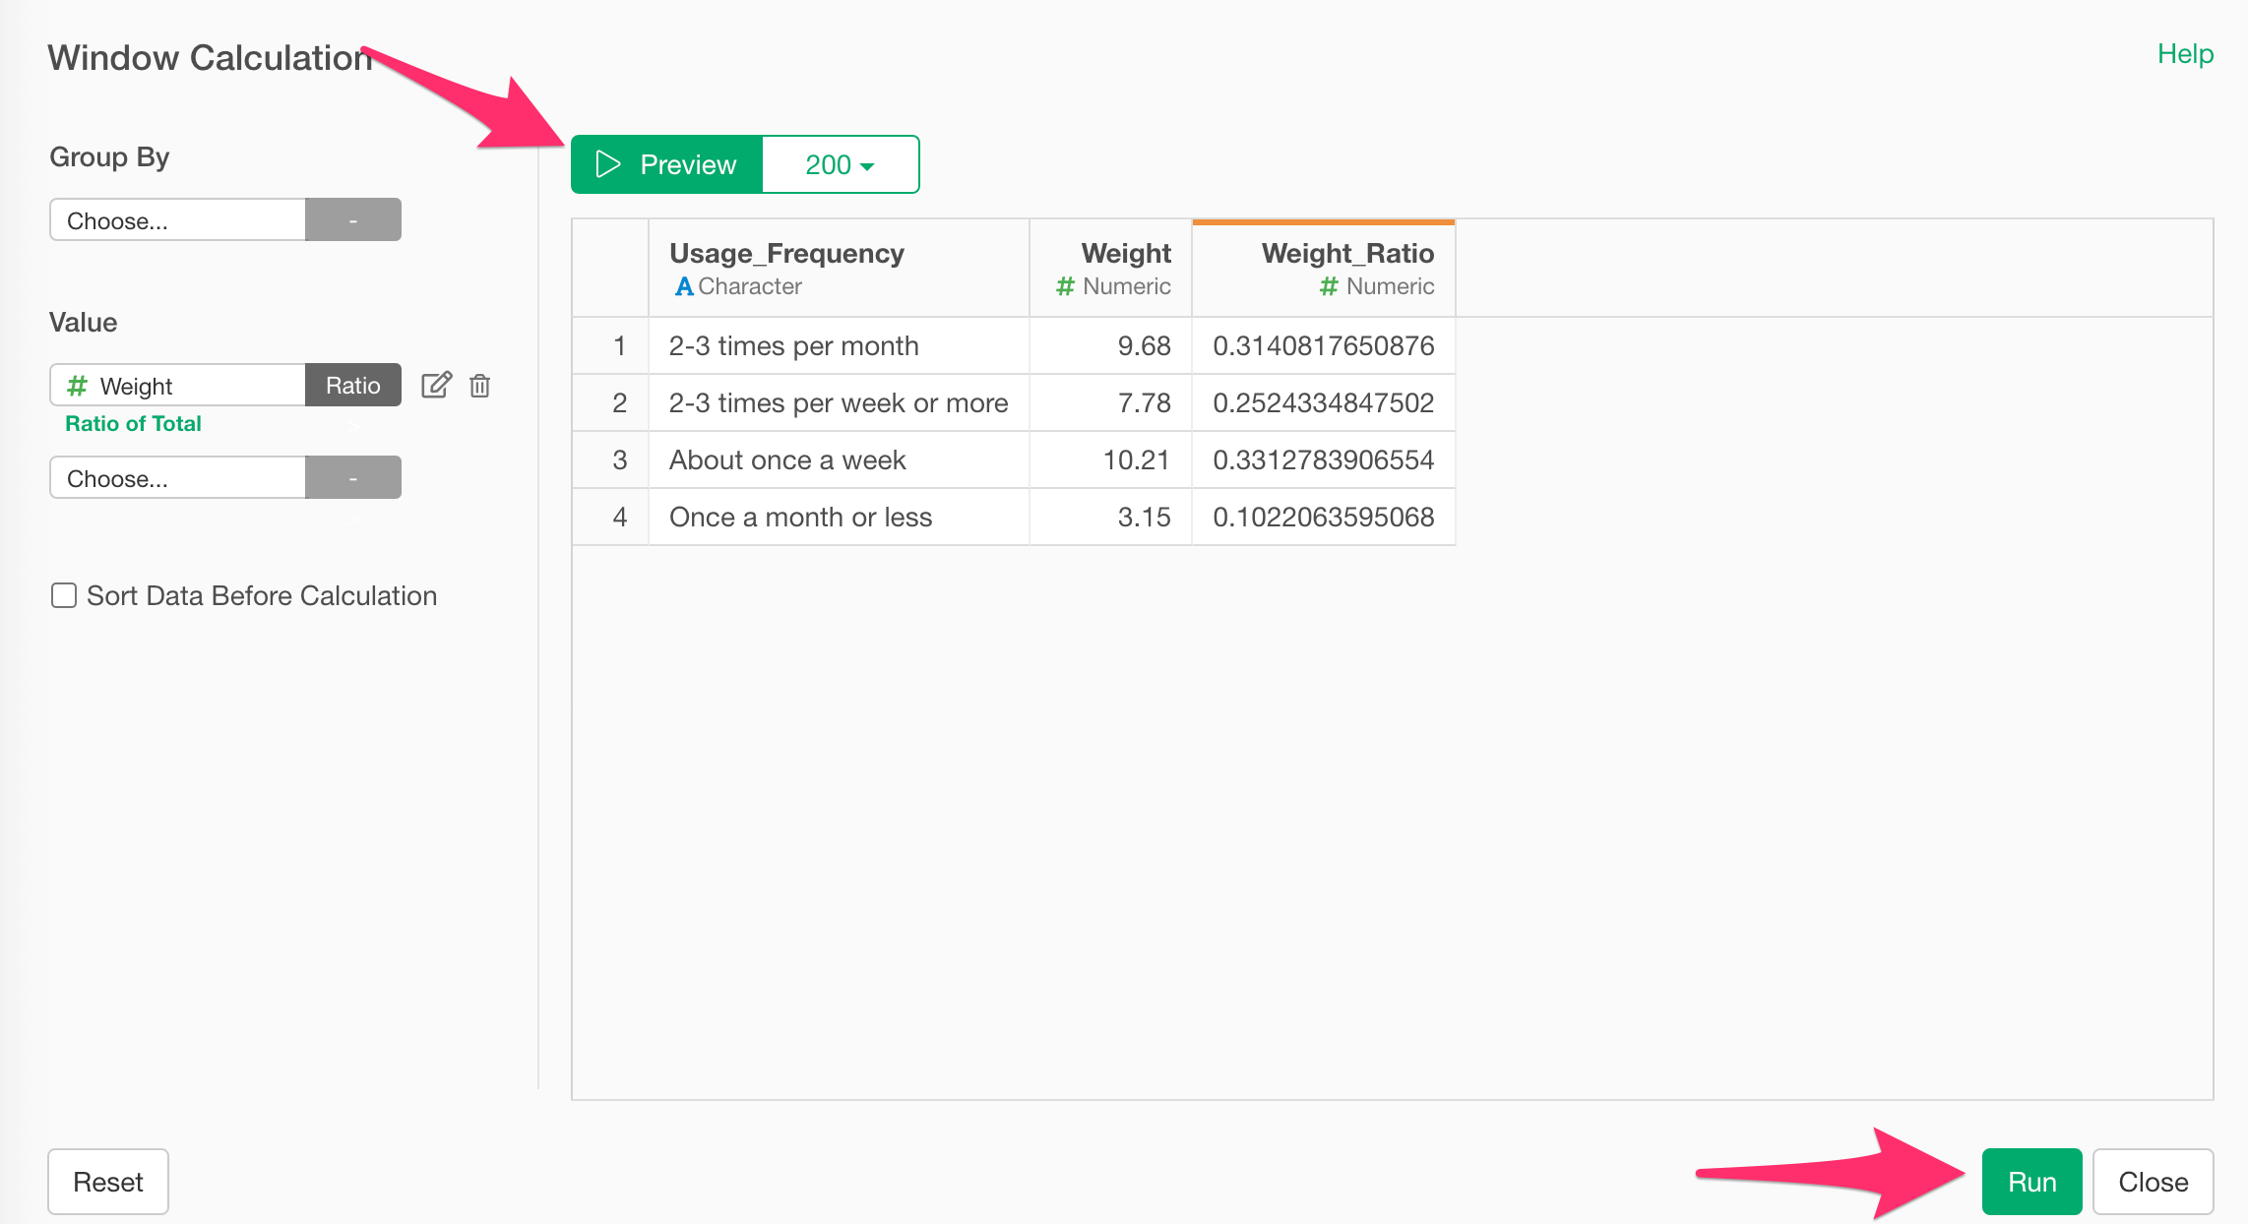
Task: Open the empty Choose dropdown under Value
Action: [x=177, y=477]
